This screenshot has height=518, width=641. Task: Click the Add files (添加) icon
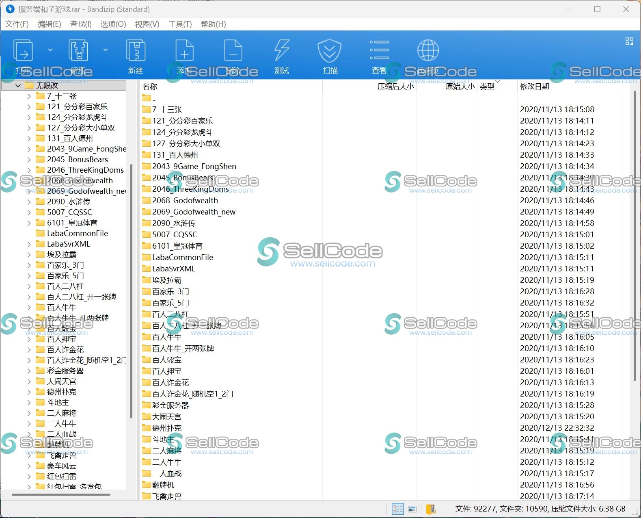(184, 51)
